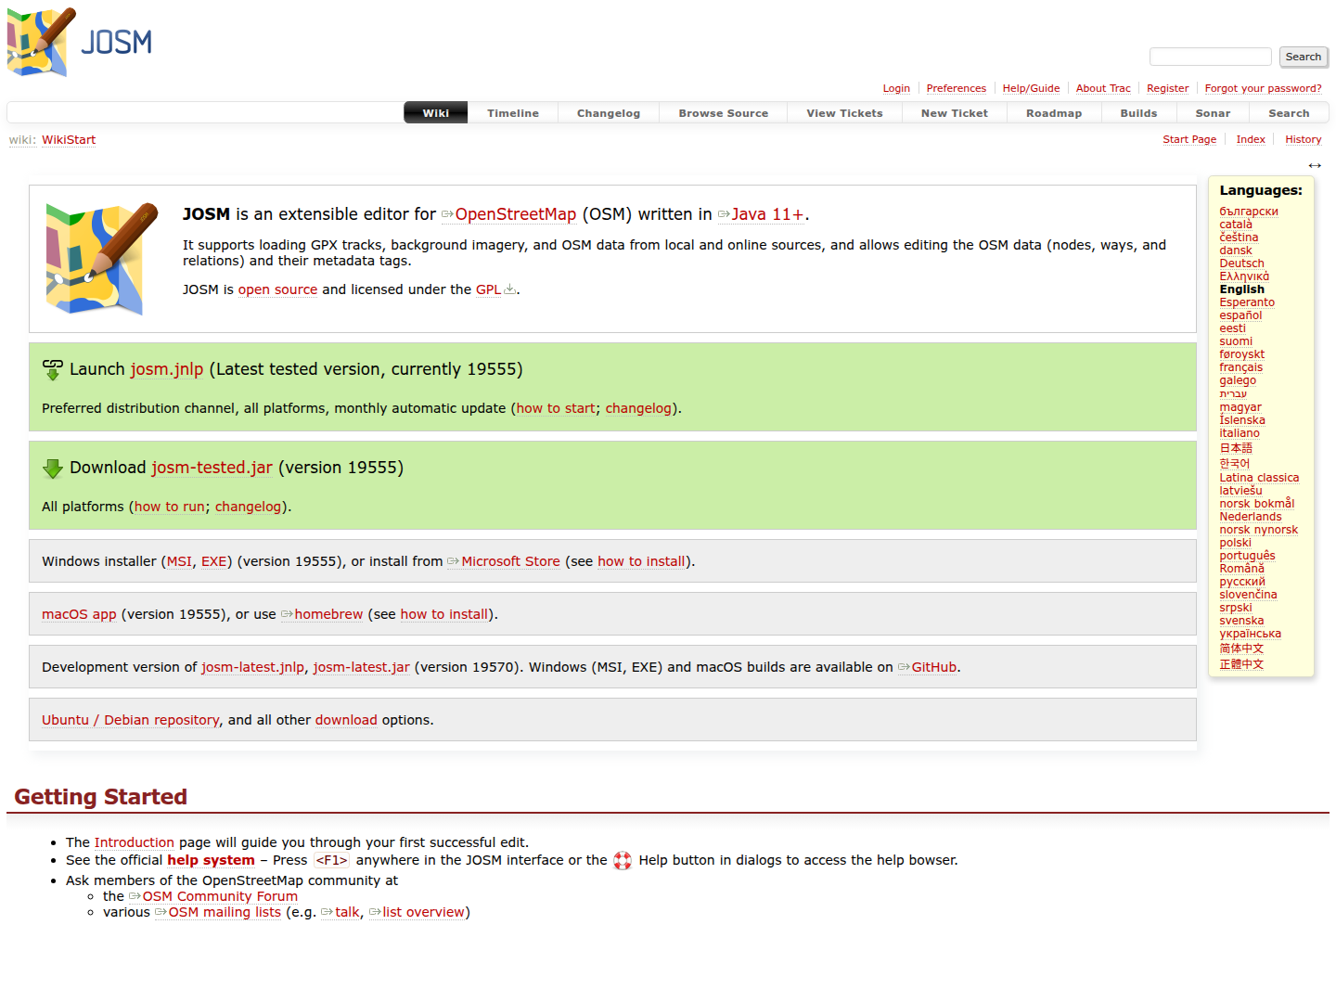The width and height of the screenshot is (1336, 1002).
Task: Click the download icon after GPL
Action: point(509,289)
